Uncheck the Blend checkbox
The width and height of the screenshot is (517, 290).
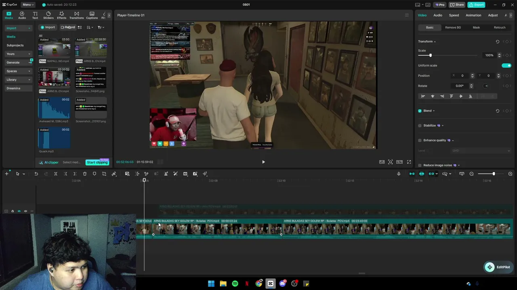coord(420,111)
